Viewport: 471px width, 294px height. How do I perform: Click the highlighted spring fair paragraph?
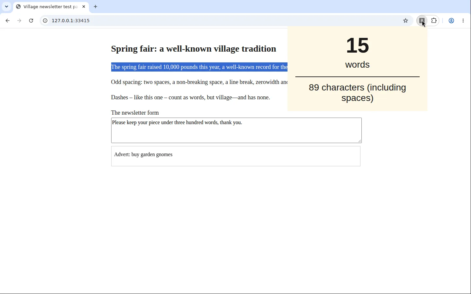[x=199, y=67]
